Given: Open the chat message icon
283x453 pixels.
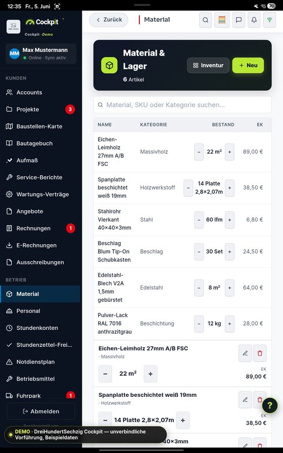Looking at the screenshot, I should (x=239, y=20).
